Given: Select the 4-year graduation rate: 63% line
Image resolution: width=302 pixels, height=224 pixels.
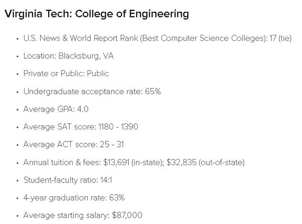Looking at the screenshot, I should pos(74,198).
